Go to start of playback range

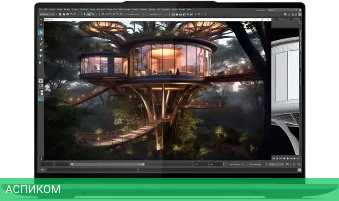point(273,158)
